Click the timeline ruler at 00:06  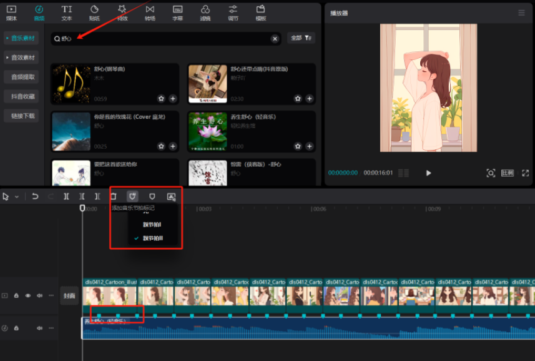[318, 209]
